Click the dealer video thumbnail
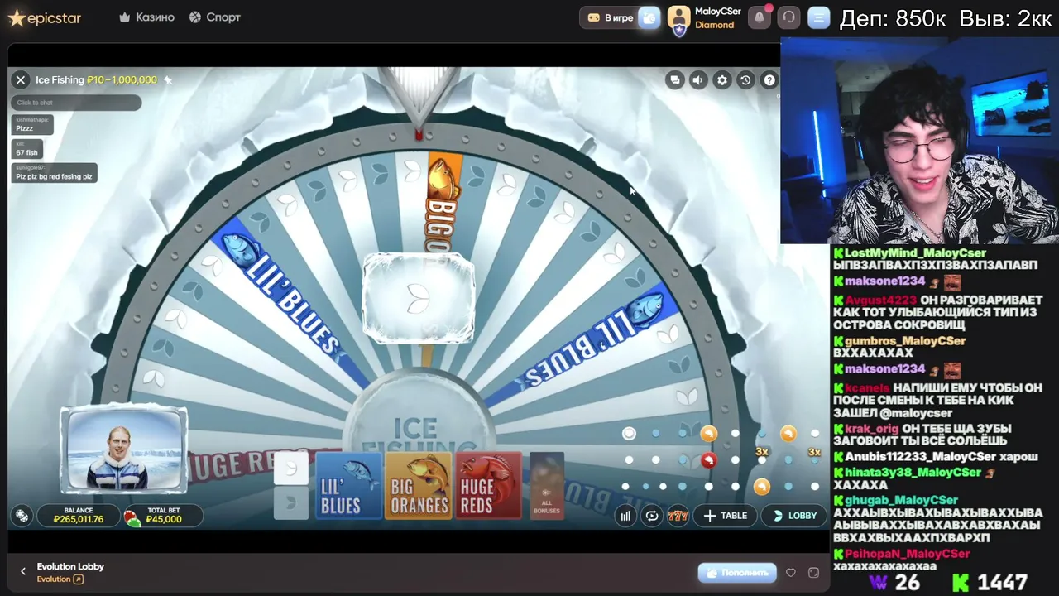 click(124, 449)
